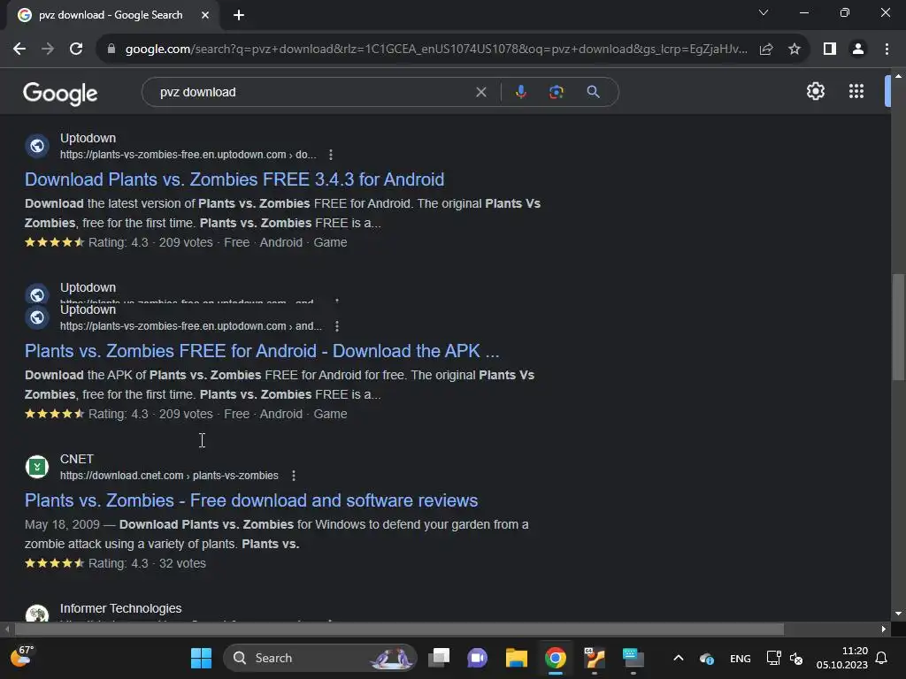The height and width of the screenshot is (679, 906).
Task: Reload the current page
Action: pyautogui.click(x=76, y=50)
